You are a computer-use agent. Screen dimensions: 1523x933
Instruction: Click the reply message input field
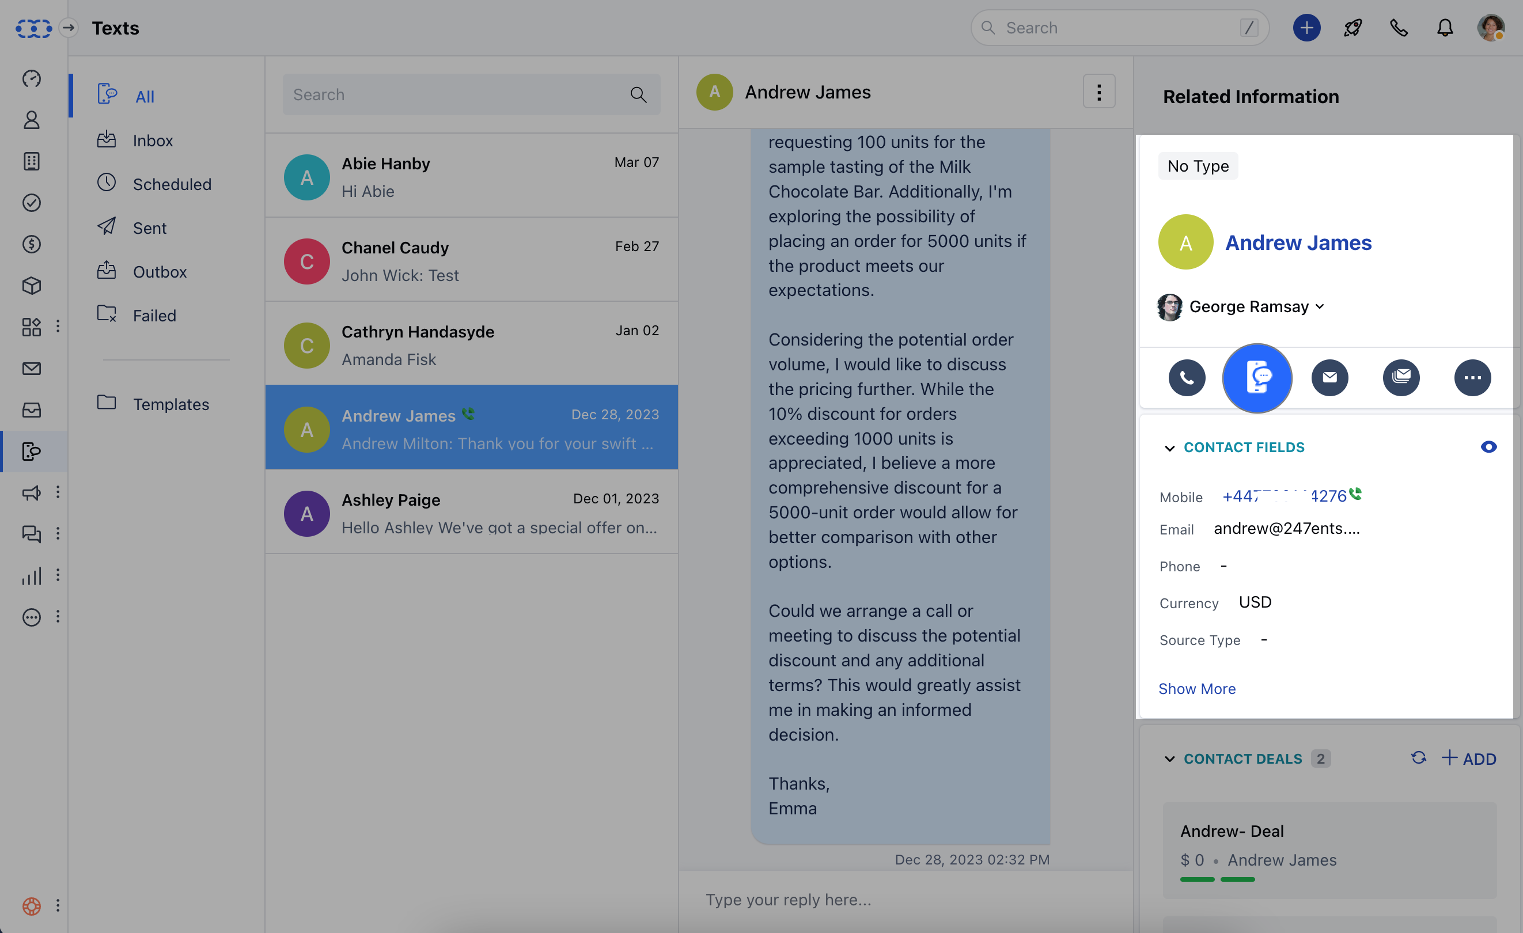905,900
